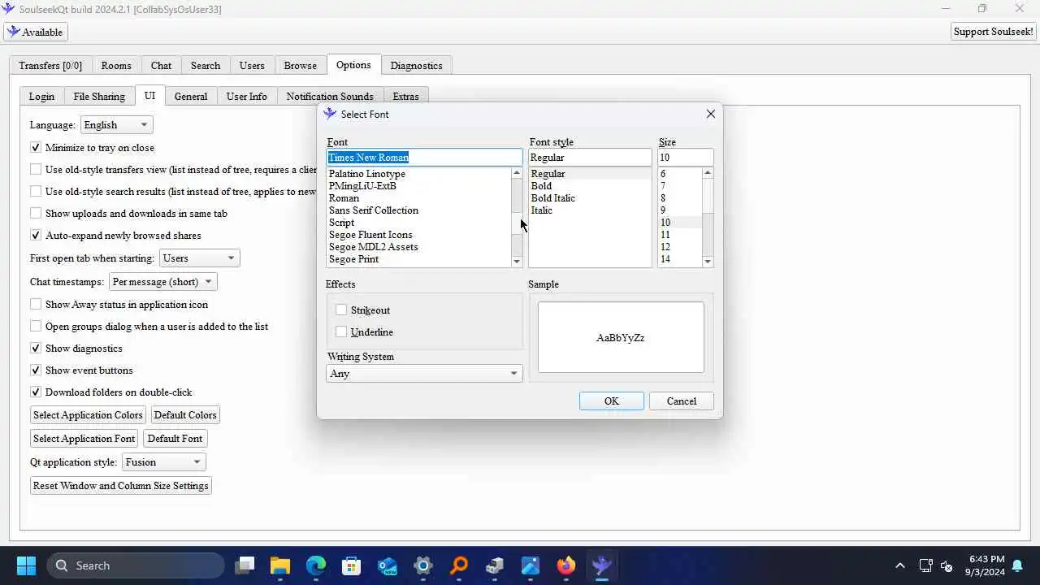Image resolution: width=1040 pixels, height=585 pixels.
Task: Uncheck Download folders on double-click
Action: (x=36, y=392)
